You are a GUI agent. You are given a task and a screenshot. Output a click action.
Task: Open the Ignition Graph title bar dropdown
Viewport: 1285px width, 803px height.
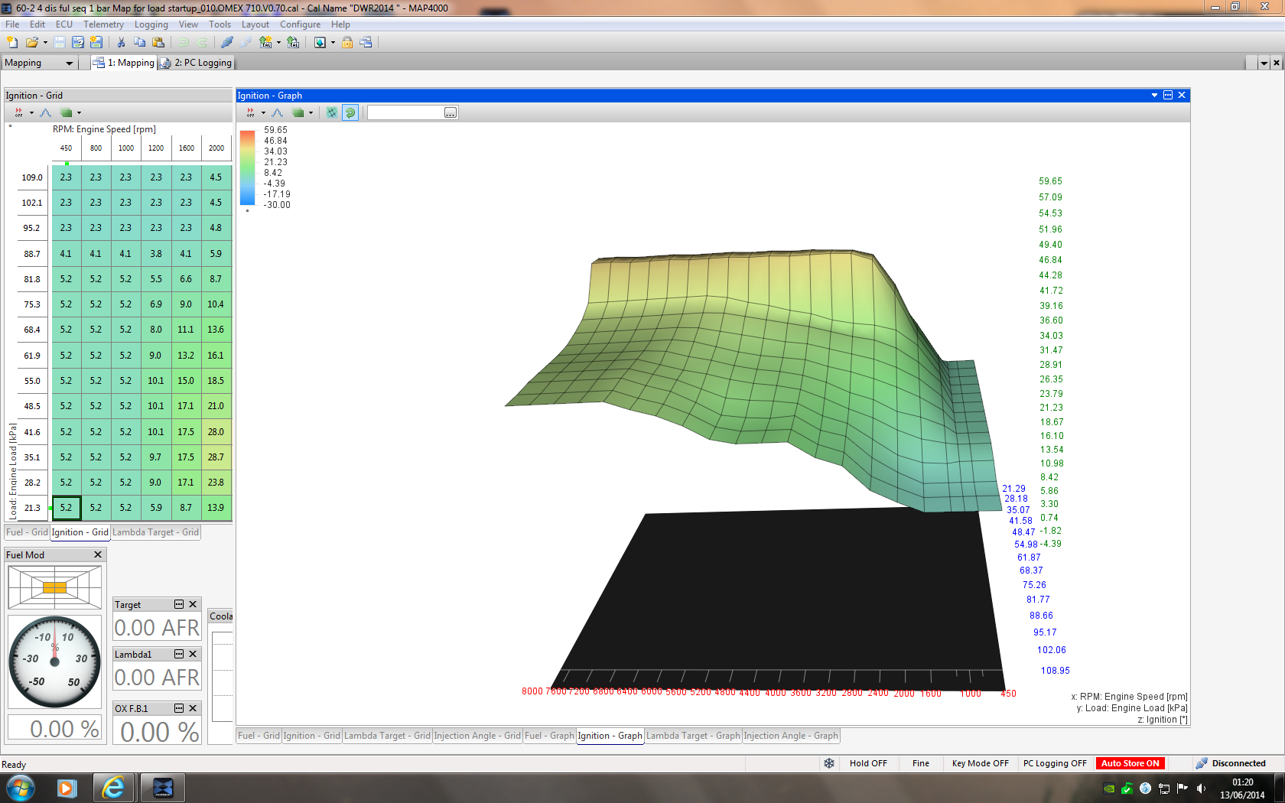pyautogui.click(x=1154, y=95)
